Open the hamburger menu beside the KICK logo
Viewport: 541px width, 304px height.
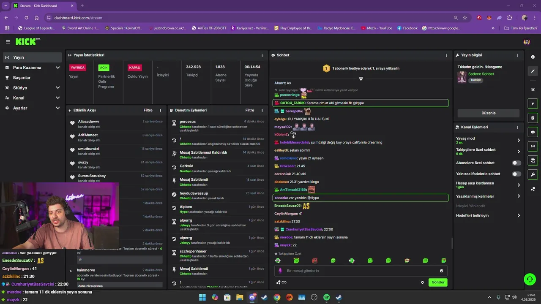(8, 42)
